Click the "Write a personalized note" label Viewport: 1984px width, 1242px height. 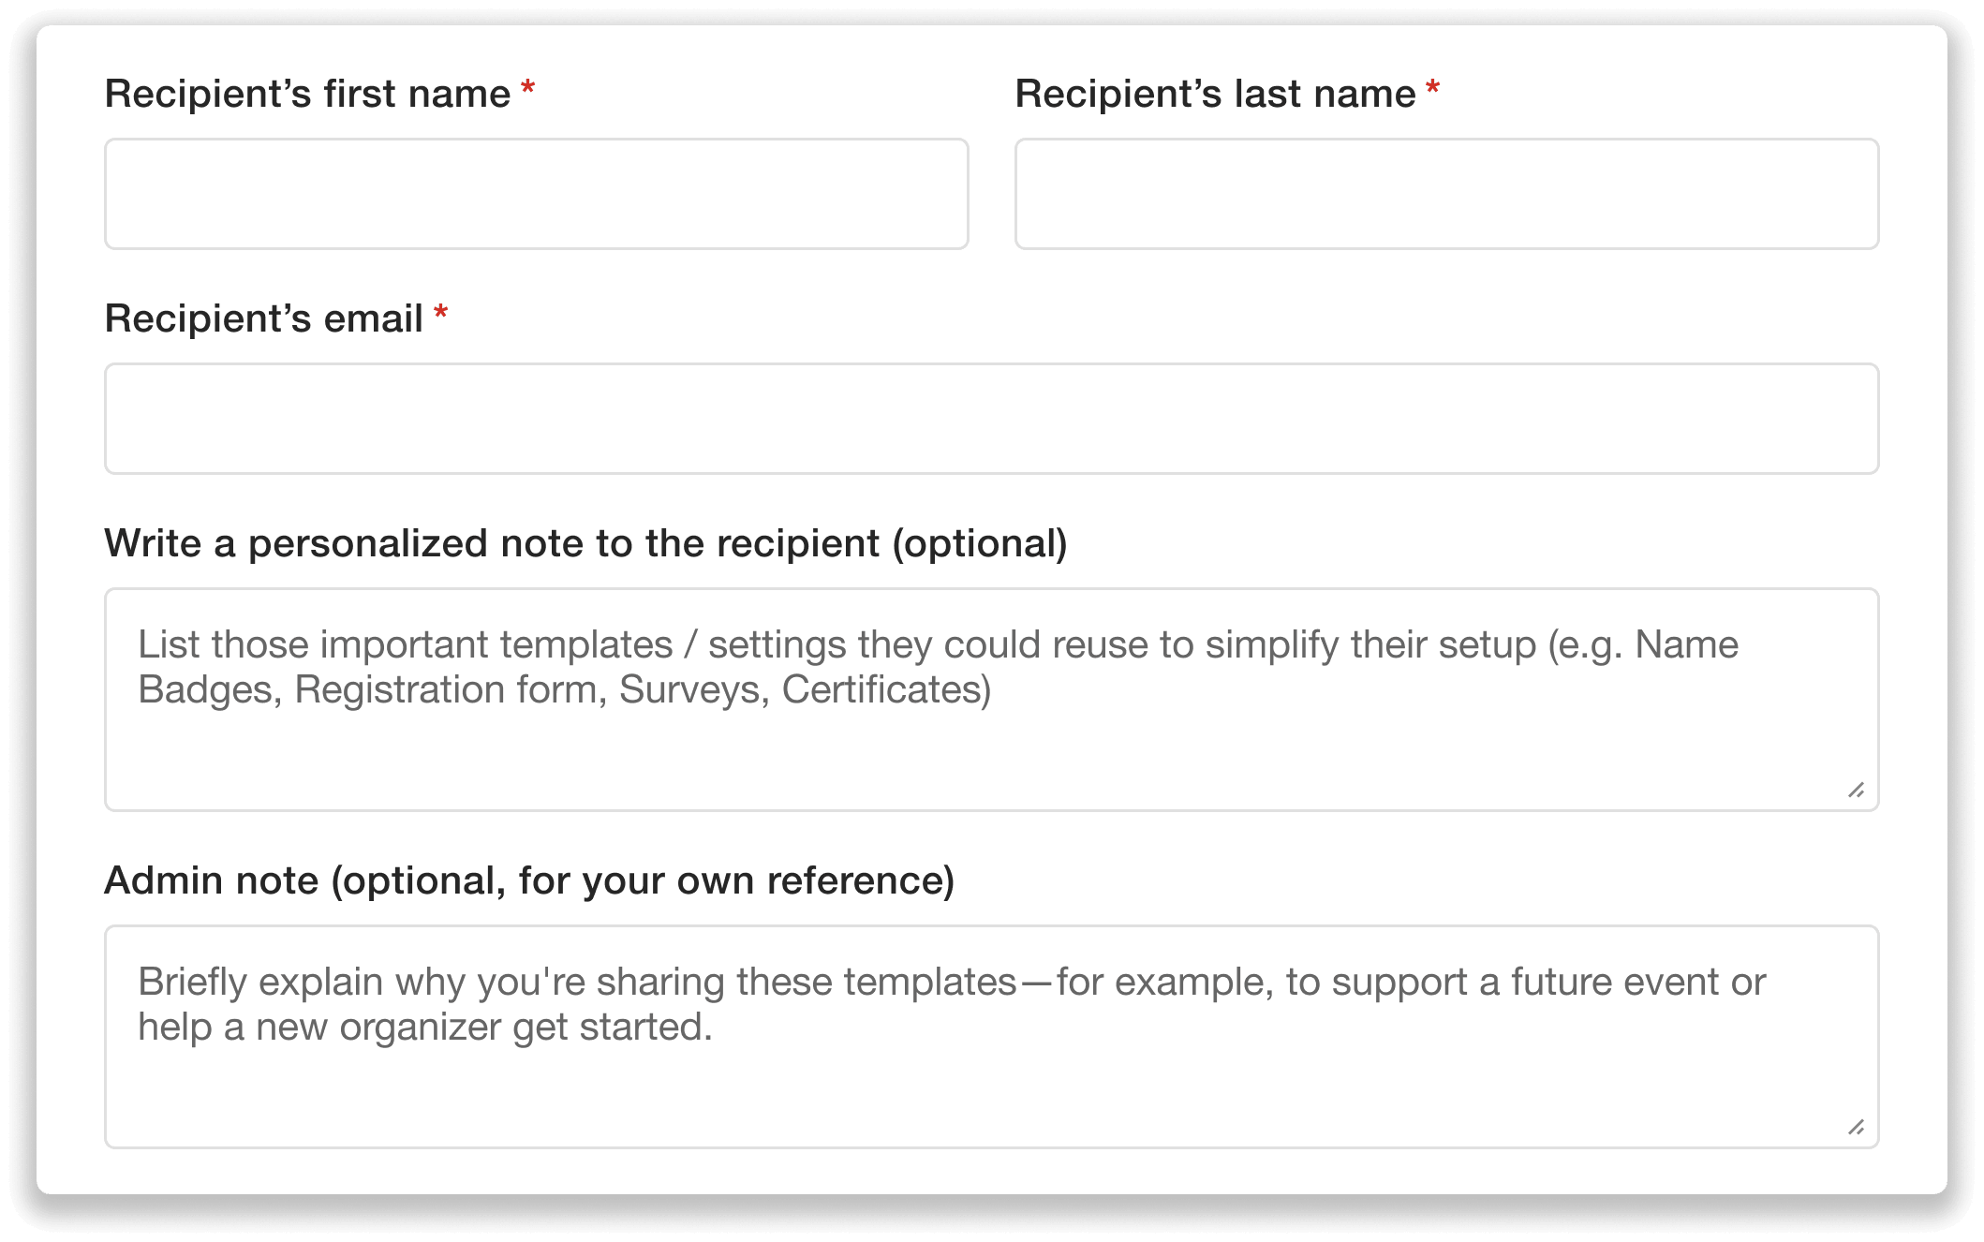click(585, 543)
